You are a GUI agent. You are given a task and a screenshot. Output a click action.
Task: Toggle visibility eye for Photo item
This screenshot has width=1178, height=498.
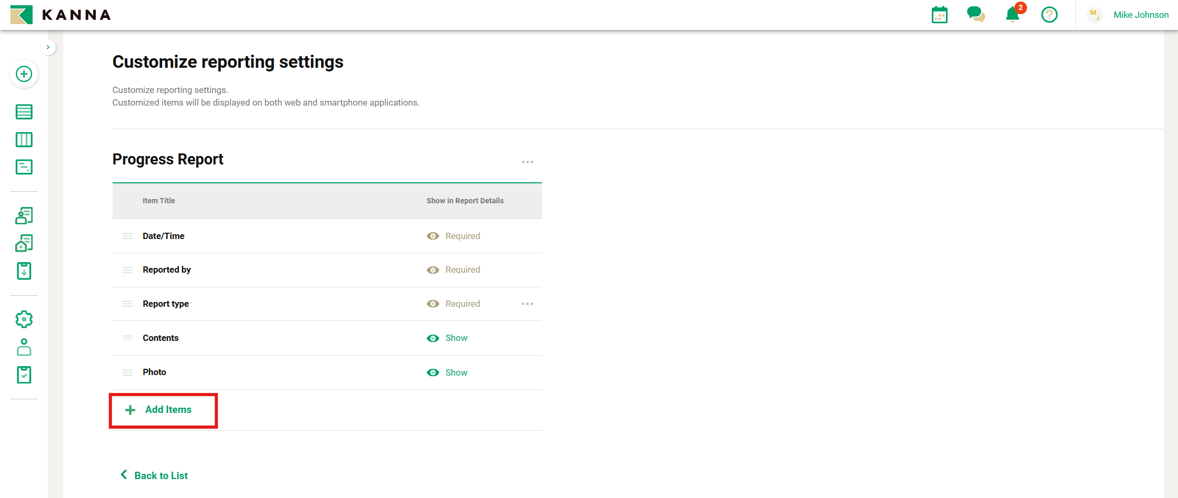point(432,372)
